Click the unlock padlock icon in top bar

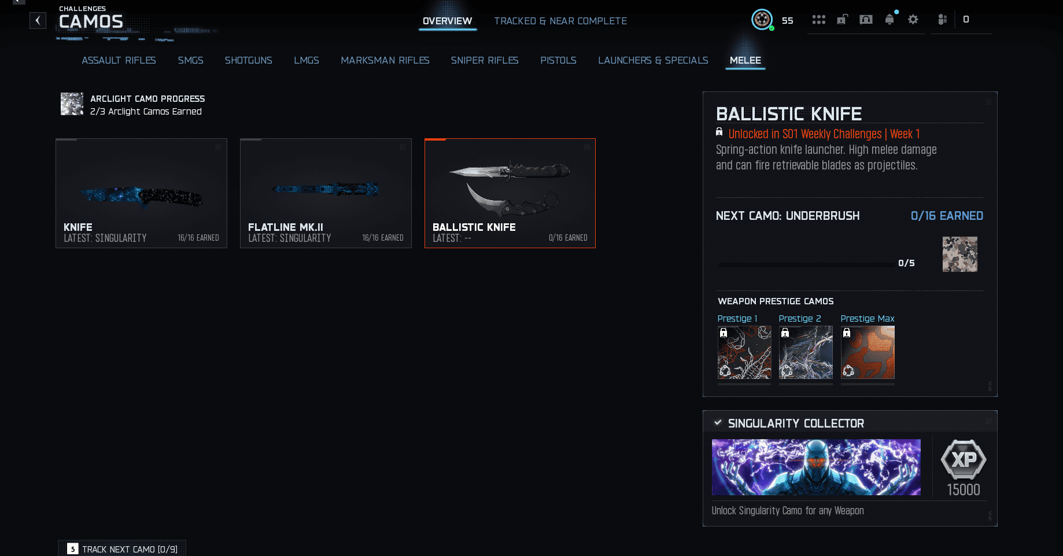coord(842,20)
